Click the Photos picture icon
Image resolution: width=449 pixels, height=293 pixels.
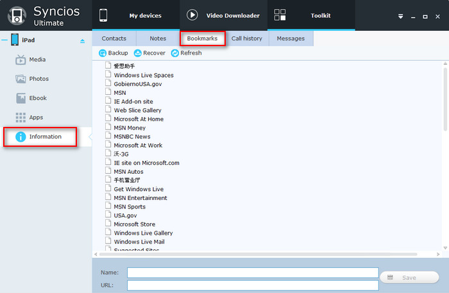[x=21, y=79]
